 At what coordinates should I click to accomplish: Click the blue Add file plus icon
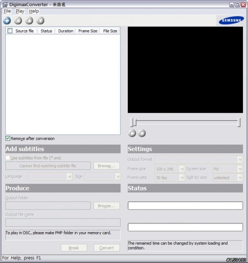point(7,21)
